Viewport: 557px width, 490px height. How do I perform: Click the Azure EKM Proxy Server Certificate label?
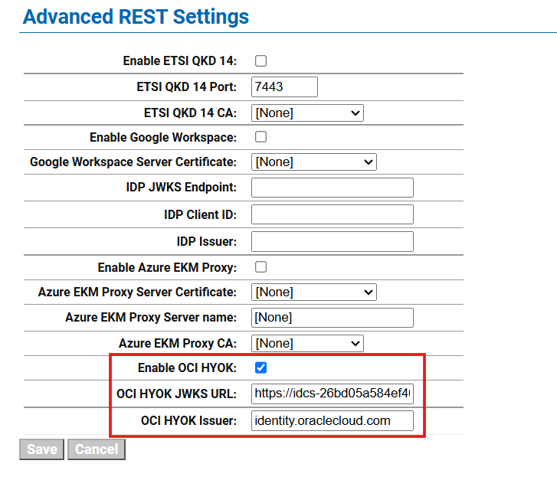pos(137,292)
